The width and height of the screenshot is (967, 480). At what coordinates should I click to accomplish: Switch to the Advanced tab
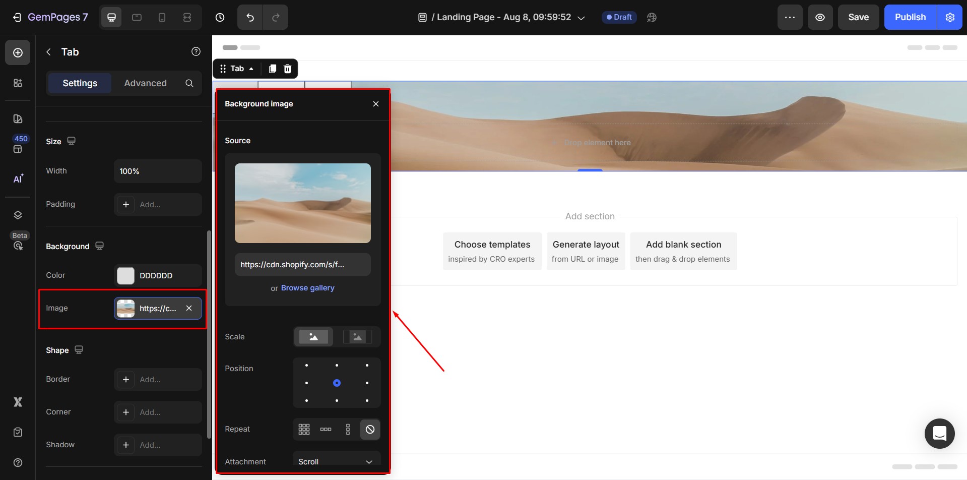pos(145,83)
